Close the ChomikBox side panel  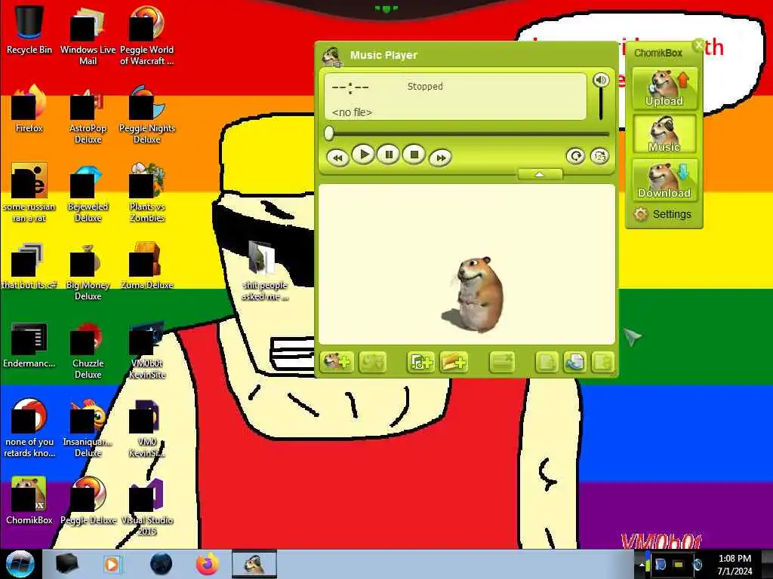698,44
